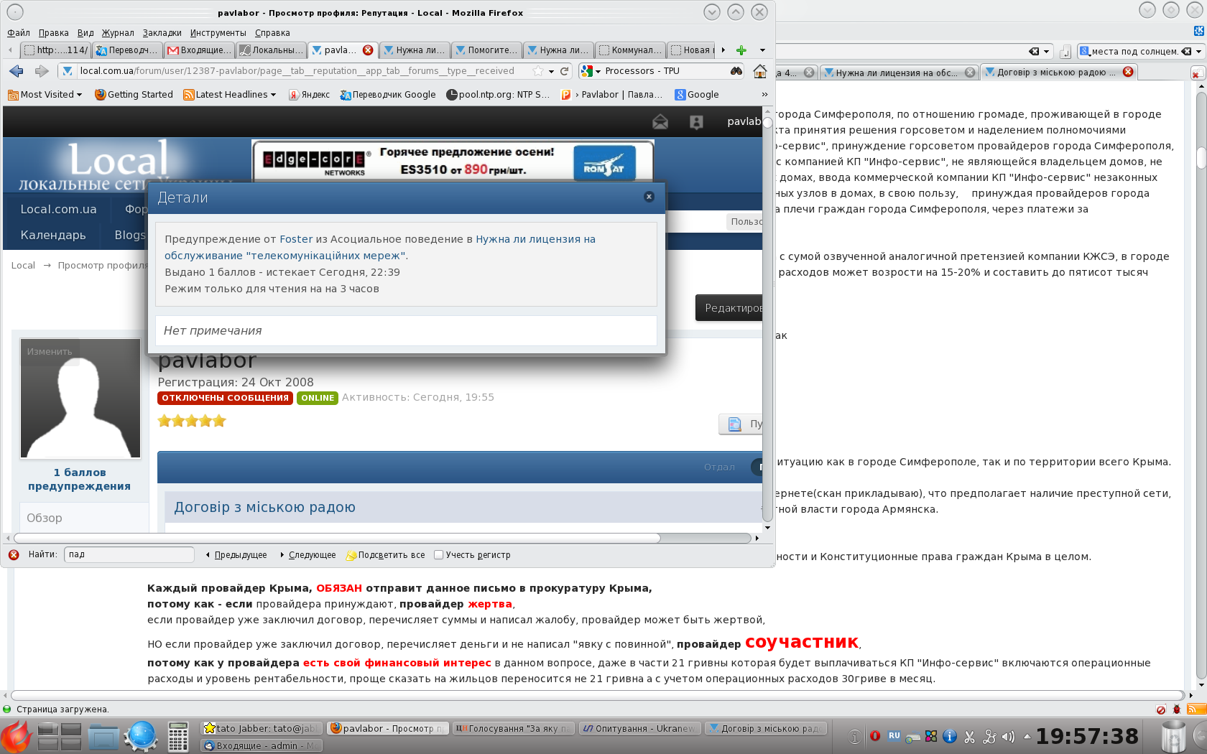Open the 'Нужна ли лицензия' topic link
The width and height of the screenshot is (1207, 754).
coord(380,247)
